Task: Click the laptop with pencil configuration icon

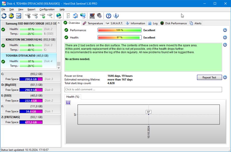Action: 92,16
